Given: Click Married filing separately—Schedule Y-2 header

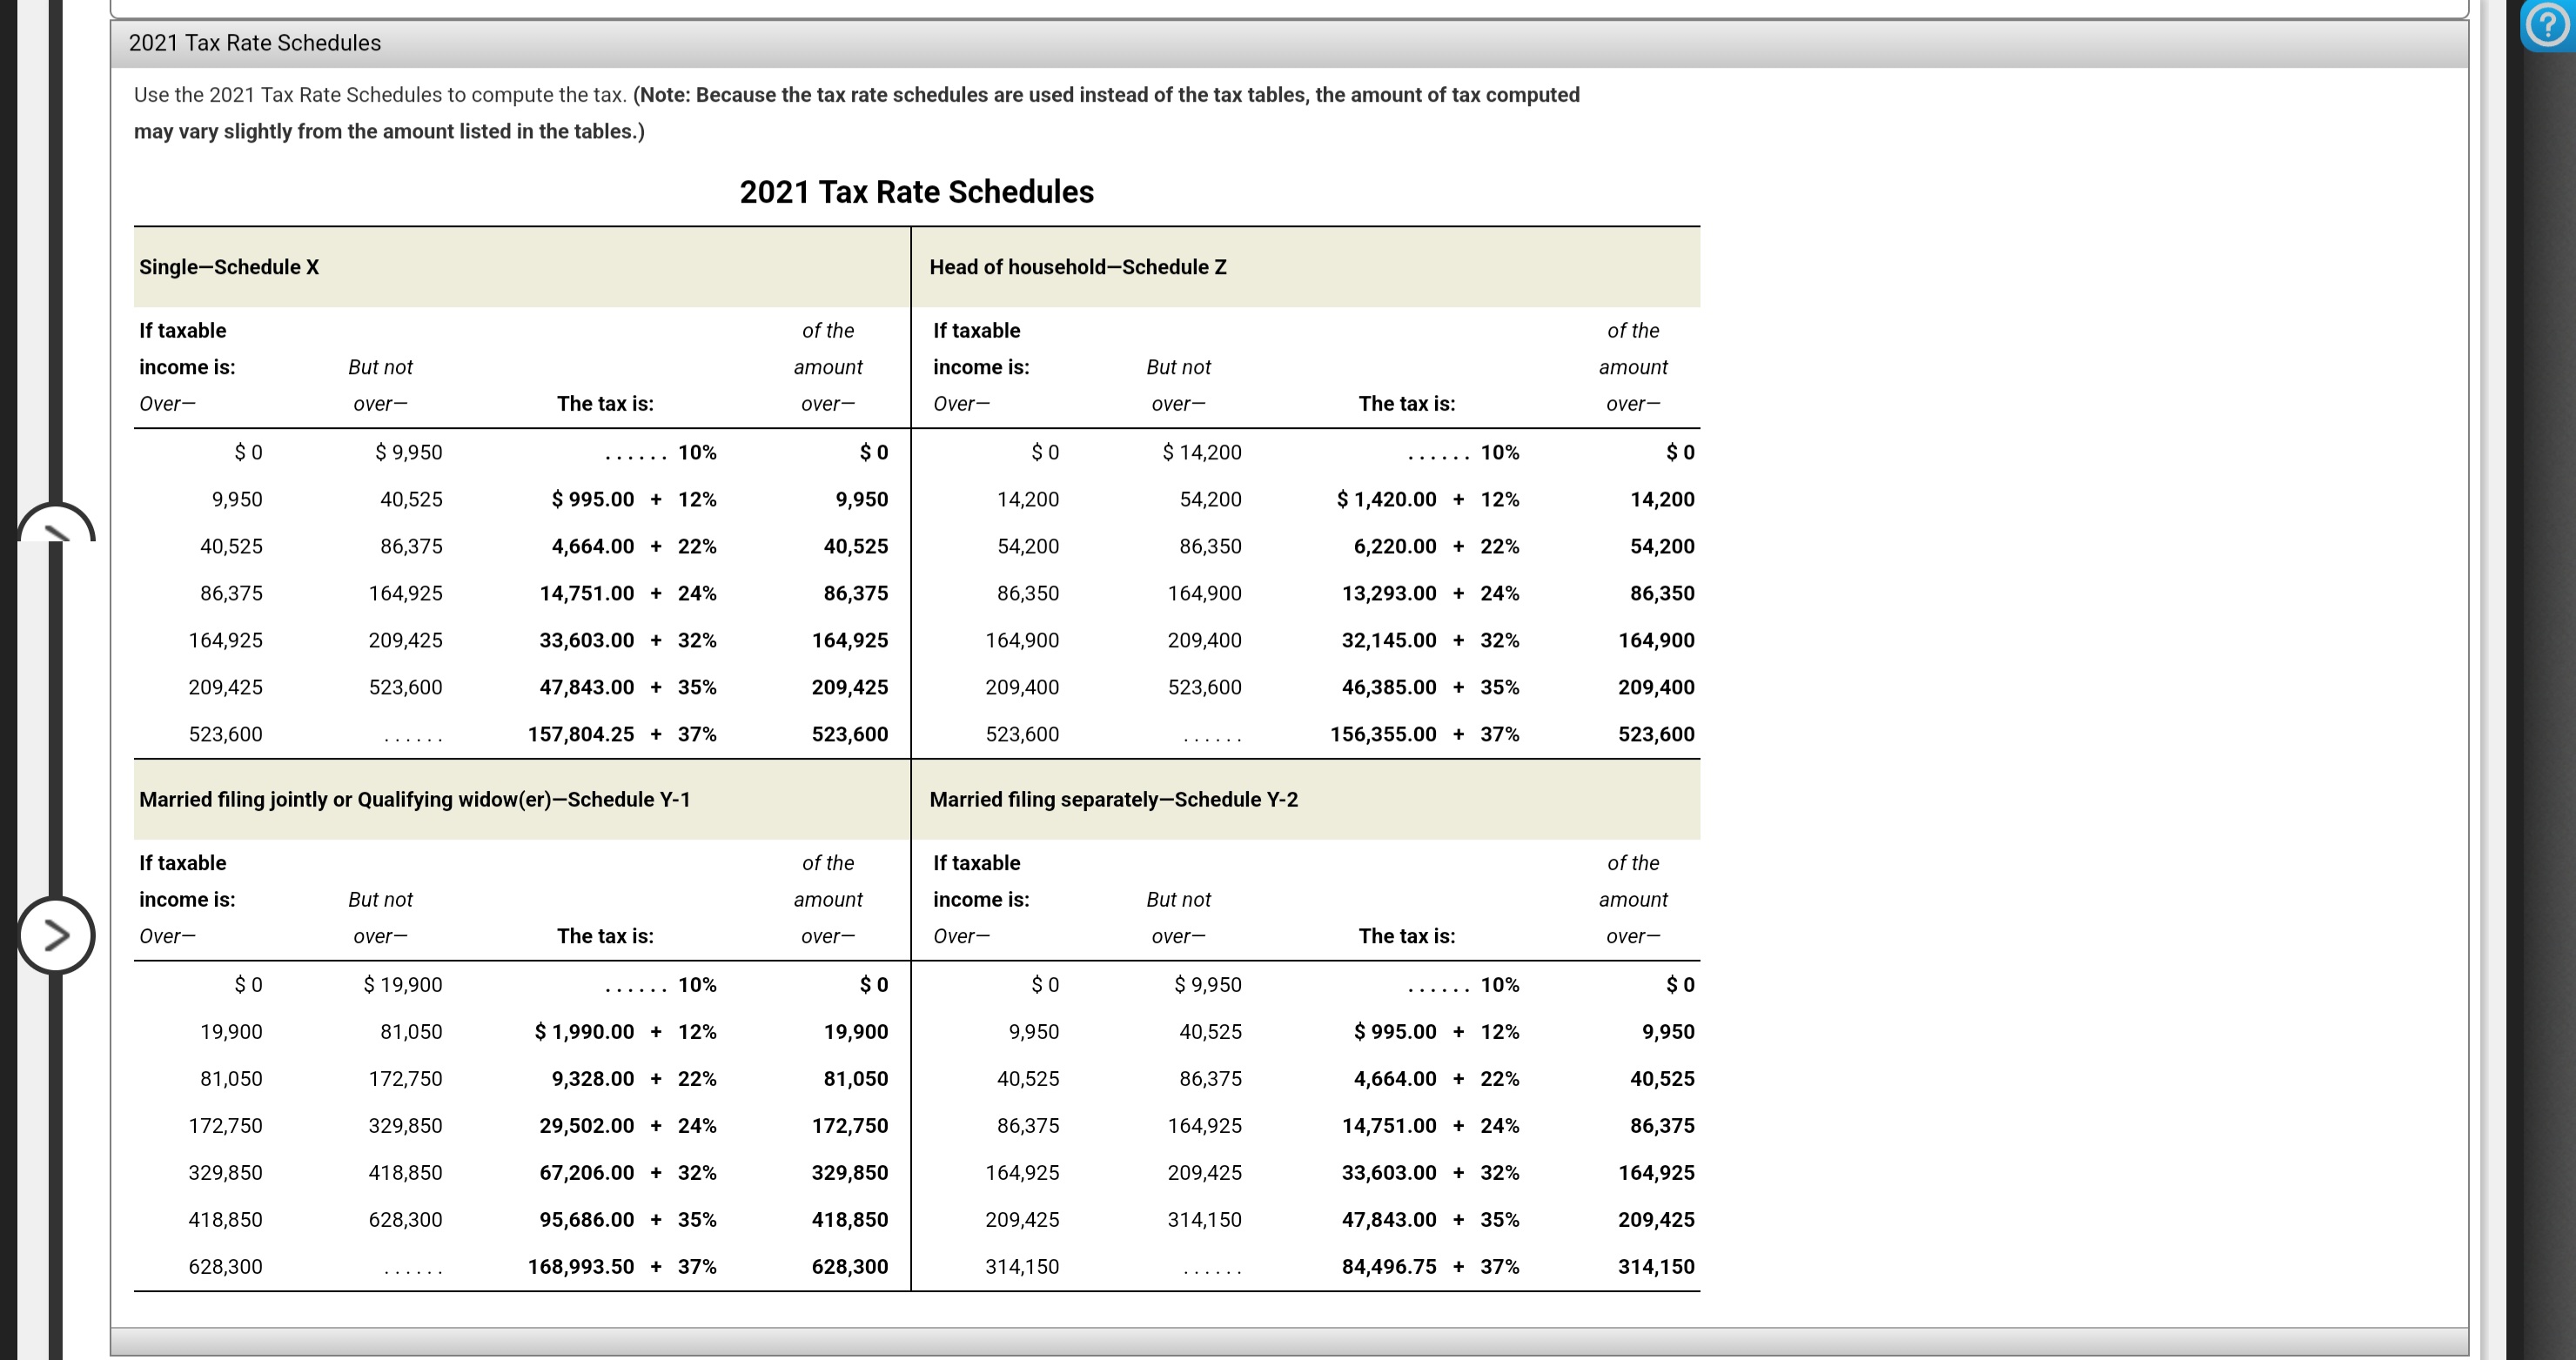Looking at the screenshot, I should coord(1113,799).
